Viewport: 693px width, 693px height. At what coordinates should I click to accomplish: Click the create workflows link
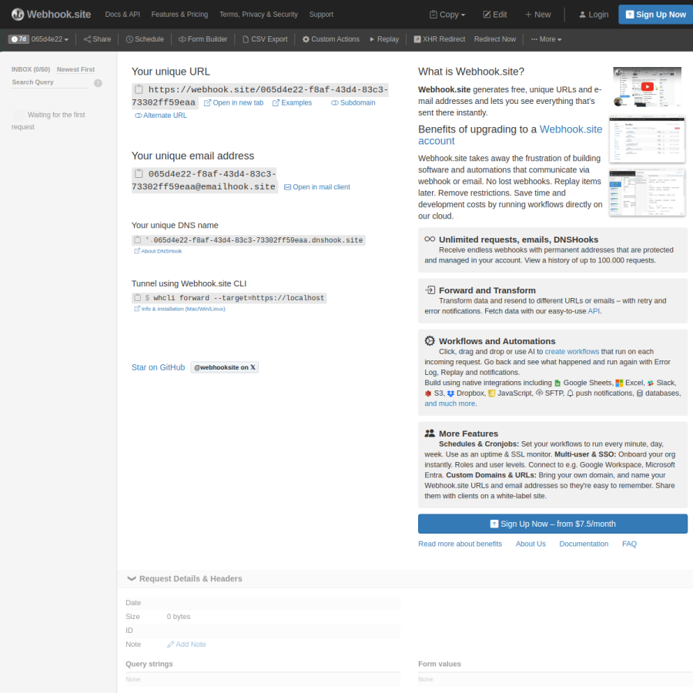click(x=572, y=351)
